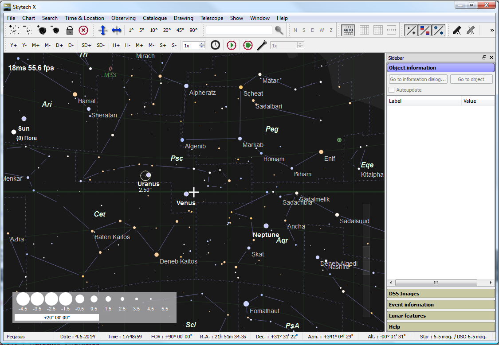
Task: Set field of view to 1°
Action: pos(131,30)
